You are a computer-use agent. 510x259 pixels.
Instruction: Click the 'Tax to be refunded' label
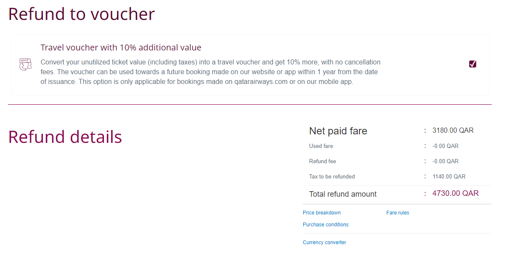tap(332, 177)
